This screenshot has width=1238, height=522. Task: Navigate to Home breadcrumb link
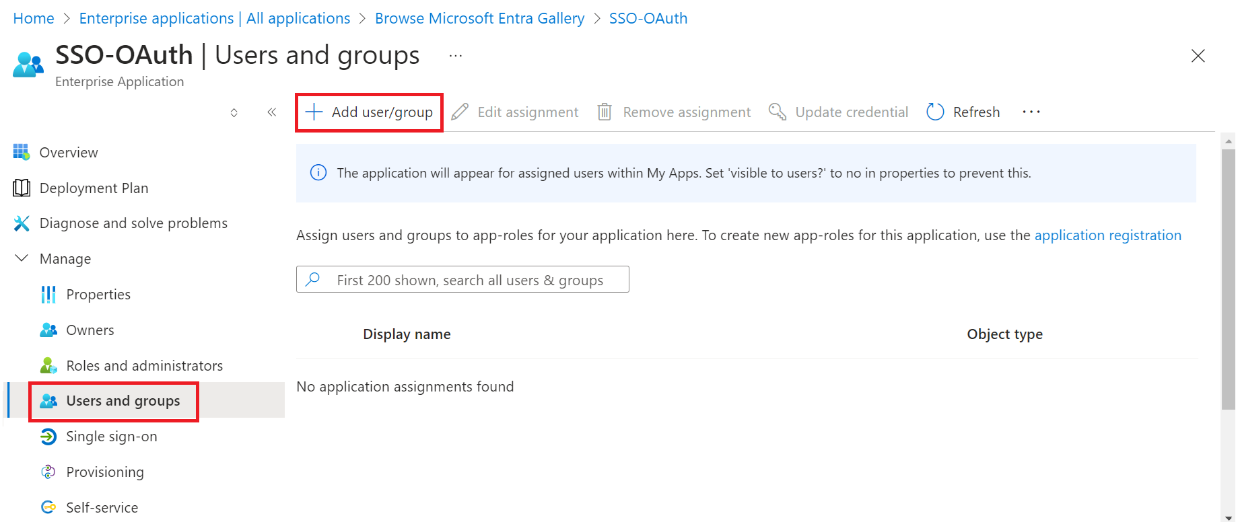[34, 18]
